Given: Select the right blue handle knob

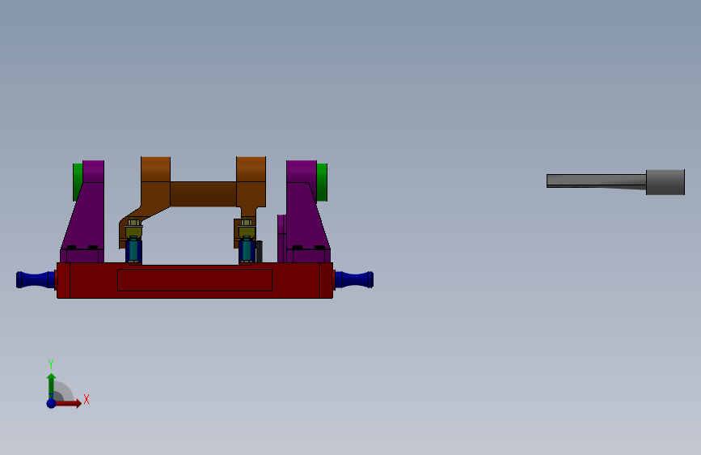Looking at the screenshot, I should (x=354, y=279).
